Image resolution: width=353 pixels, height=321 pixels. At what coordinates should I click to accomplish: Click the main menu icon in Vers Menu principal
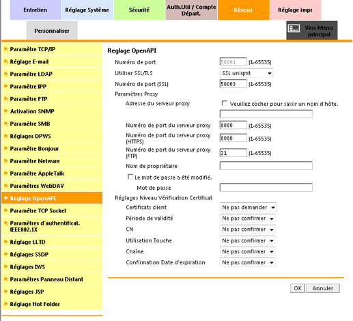click(x=294, y=29)
